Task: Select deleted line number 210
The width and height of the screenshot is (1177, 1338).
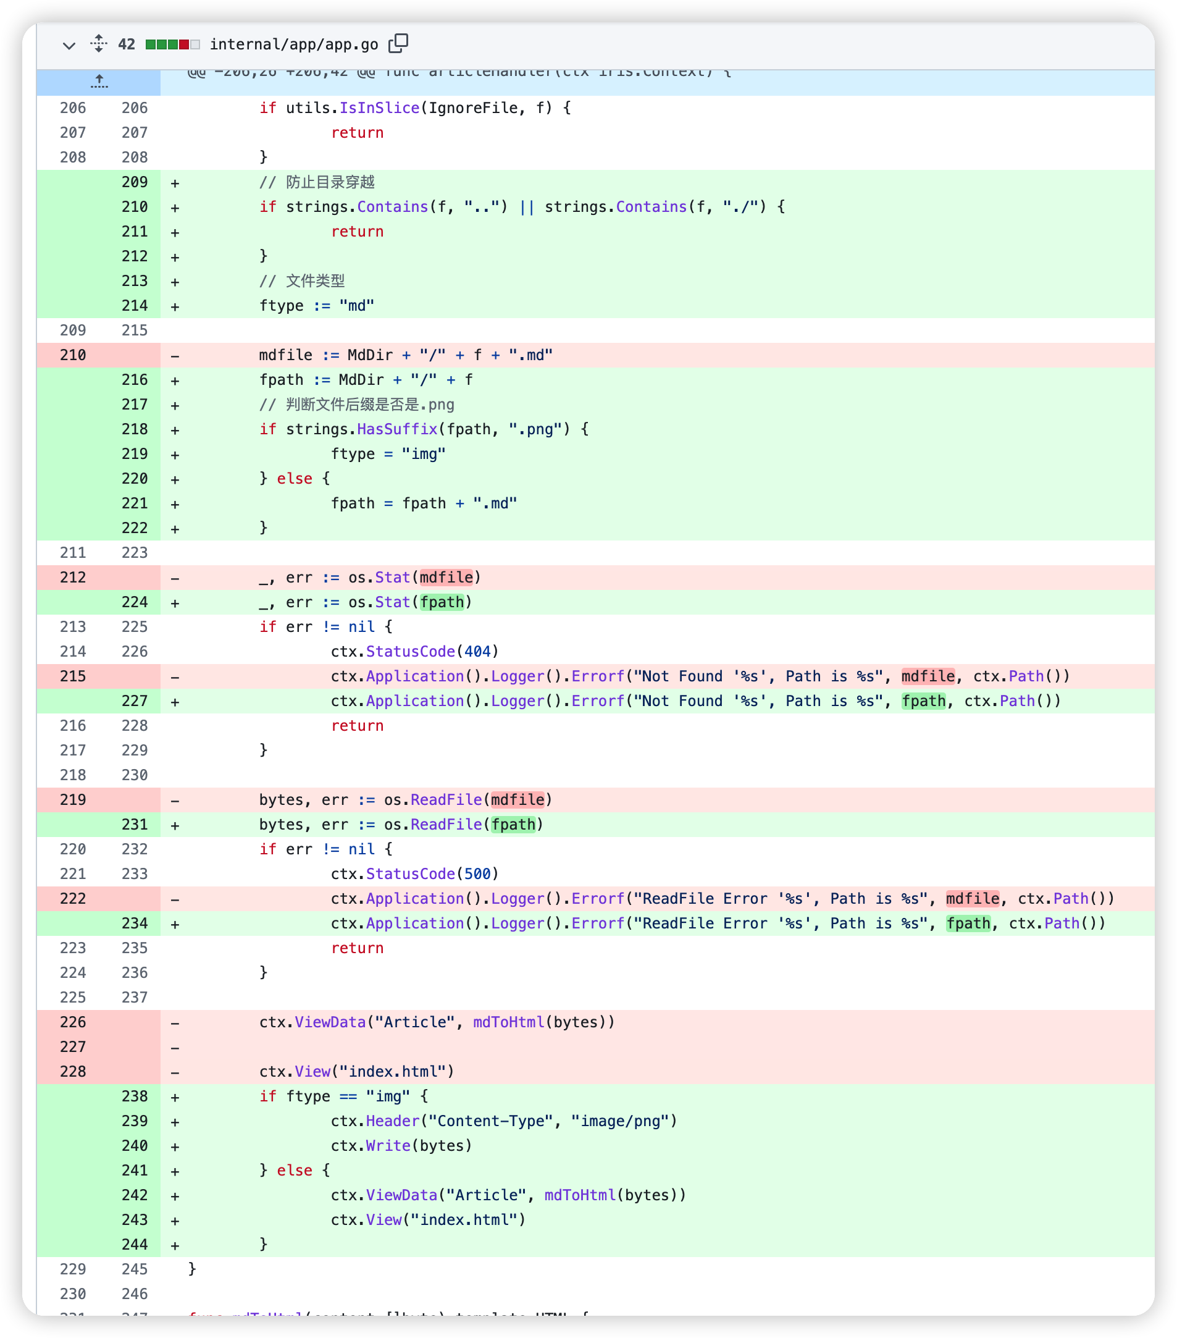Action: pyautogui.click(x=73, y=355)
